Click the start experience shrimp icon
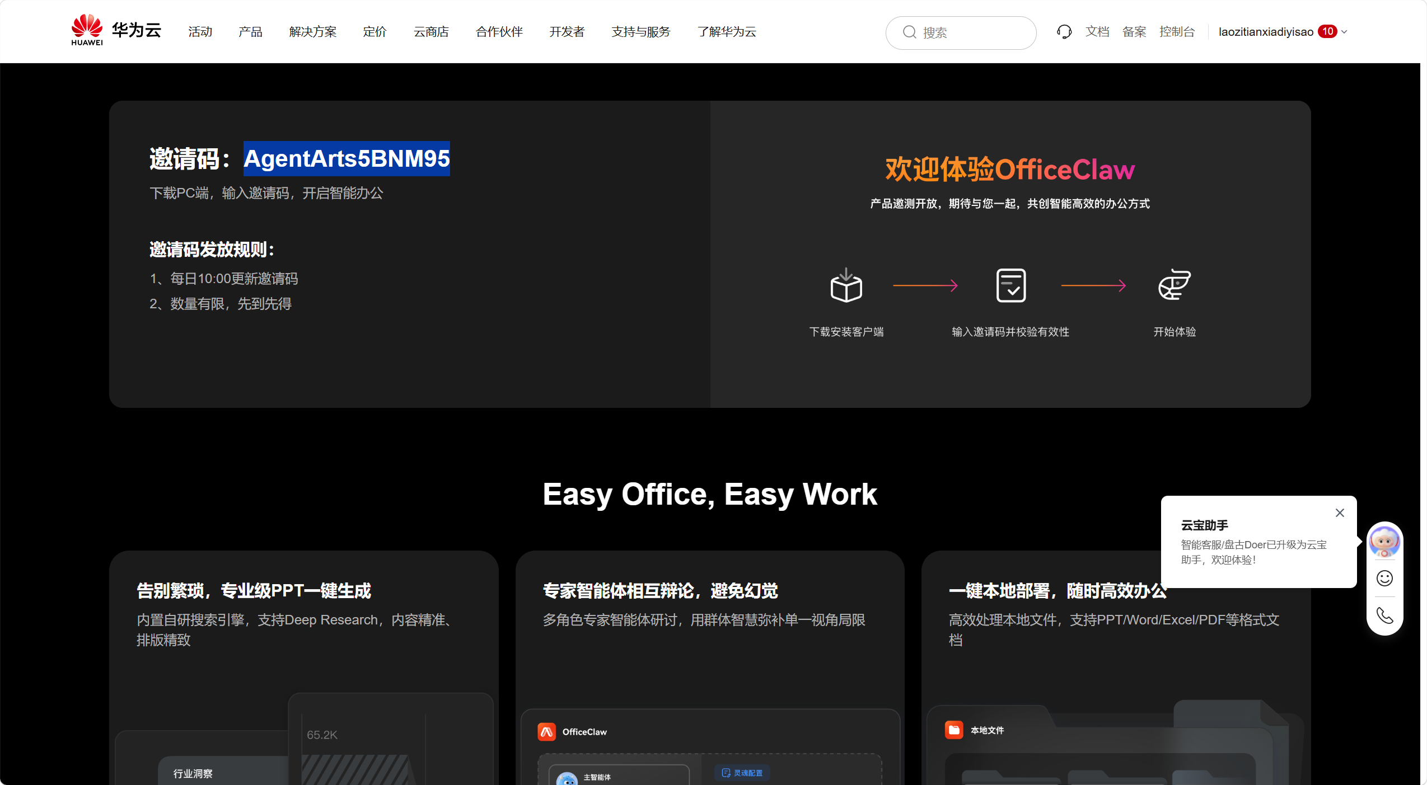The image size is (1427, 785). 1174,285
